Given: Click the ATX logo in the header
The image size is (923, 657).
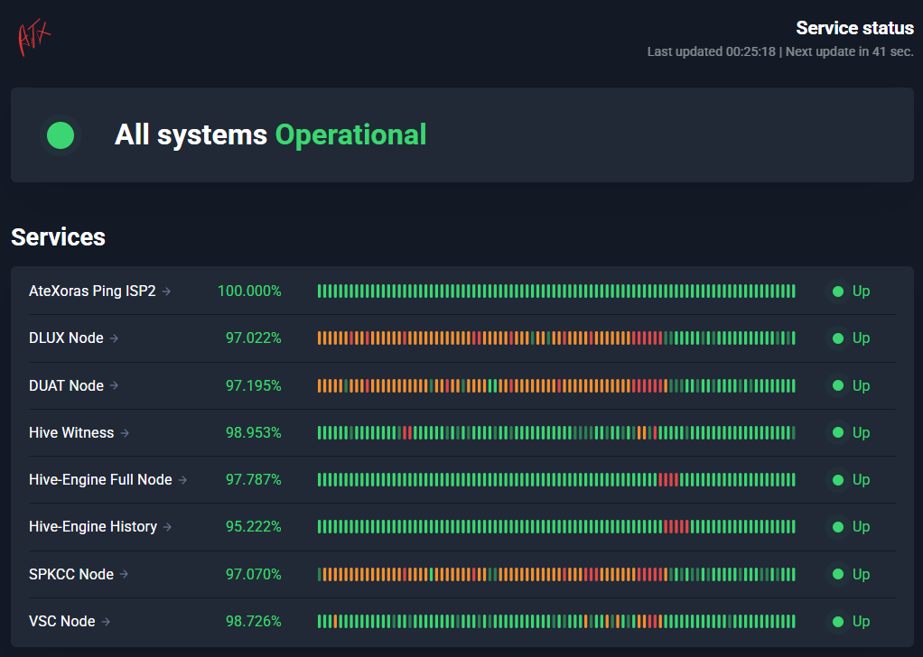Looking at the screenshot, I should (x=34, y=39).
